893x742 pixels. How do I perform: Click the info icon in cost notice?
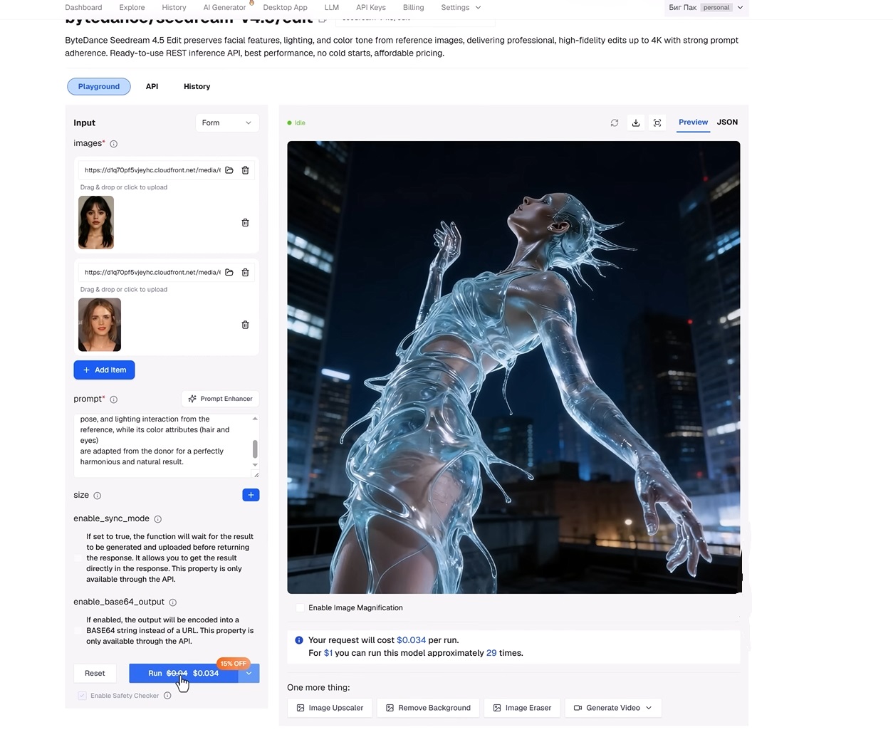tap(299, 640)
